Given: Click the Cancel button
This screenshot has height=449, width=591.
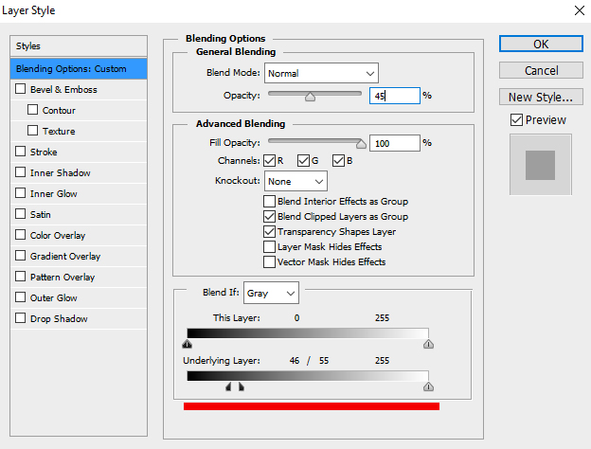Looking at the screenshot, I should (x=541, y=70).
